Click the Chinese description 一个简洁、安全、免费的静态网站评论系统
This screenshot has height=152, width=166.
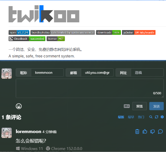[x=45, y=49]
